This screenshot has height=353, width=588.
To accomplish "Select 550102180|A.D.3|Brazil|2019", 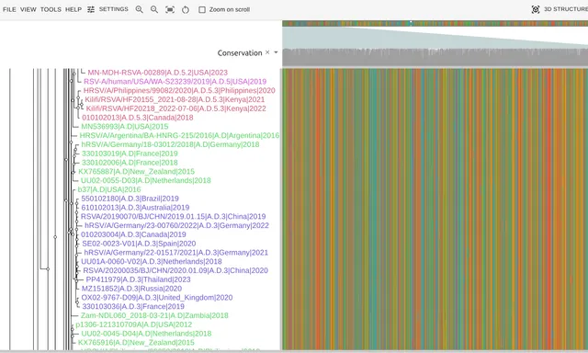I will pyautogui.click(x=130, y=199).
